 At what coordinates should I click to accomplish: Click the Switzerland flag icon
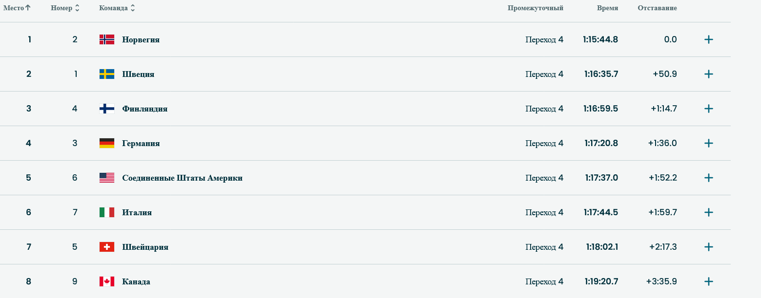point(107,247)
